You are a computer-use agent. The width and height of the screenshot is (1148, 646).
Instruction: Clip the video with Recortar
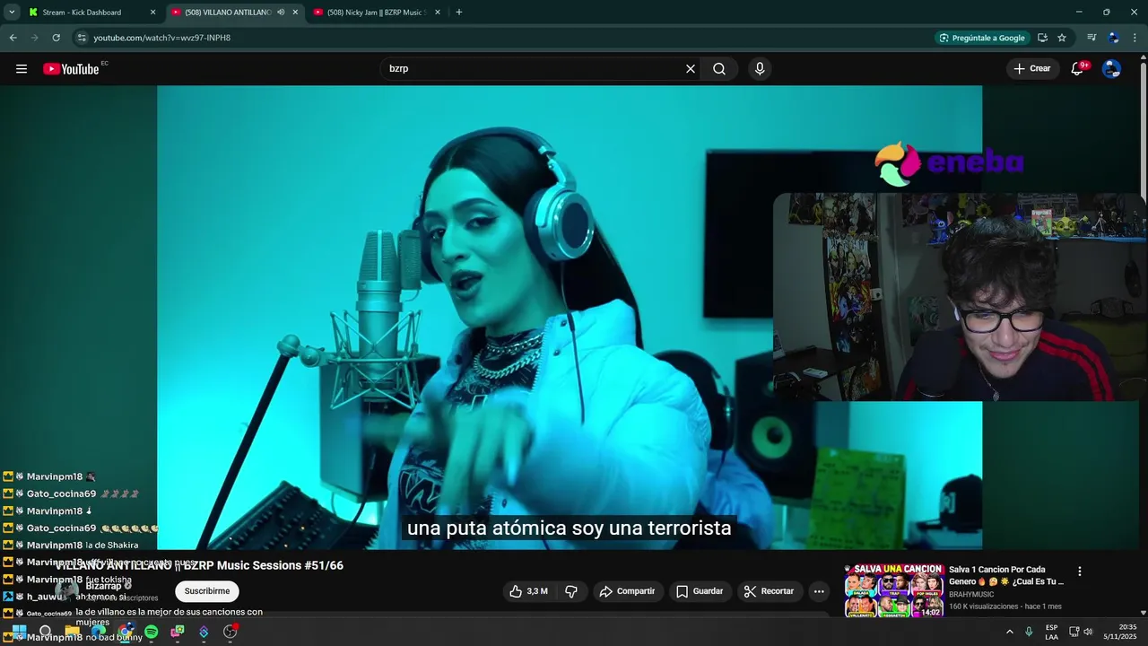pos(769,591)
